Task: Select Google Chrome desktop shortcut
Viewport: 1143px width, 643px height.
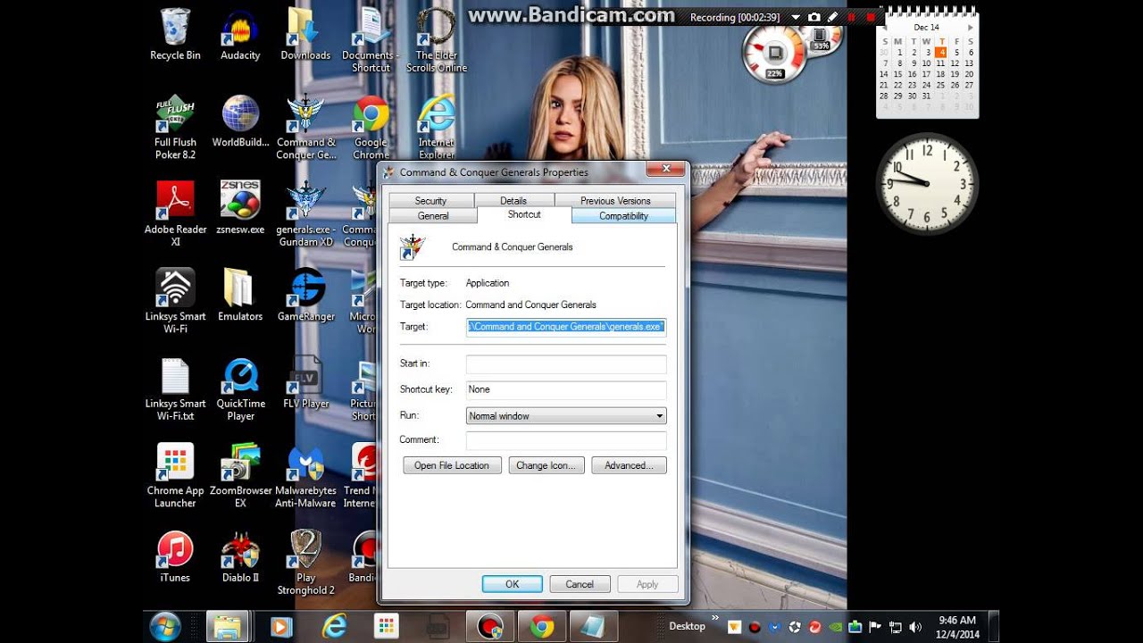Action: (371, 127)
